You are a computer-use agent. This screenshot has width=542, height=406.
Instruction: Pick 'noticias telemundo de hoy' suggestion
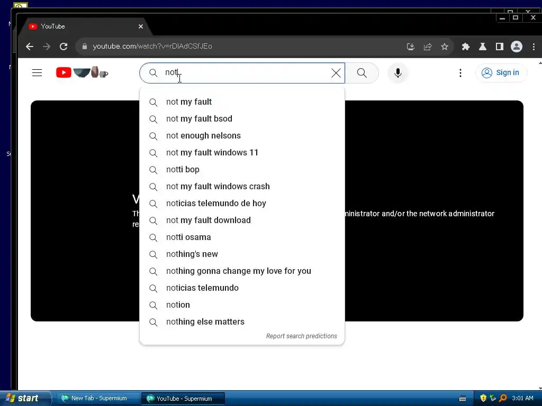tap(242, 204)
